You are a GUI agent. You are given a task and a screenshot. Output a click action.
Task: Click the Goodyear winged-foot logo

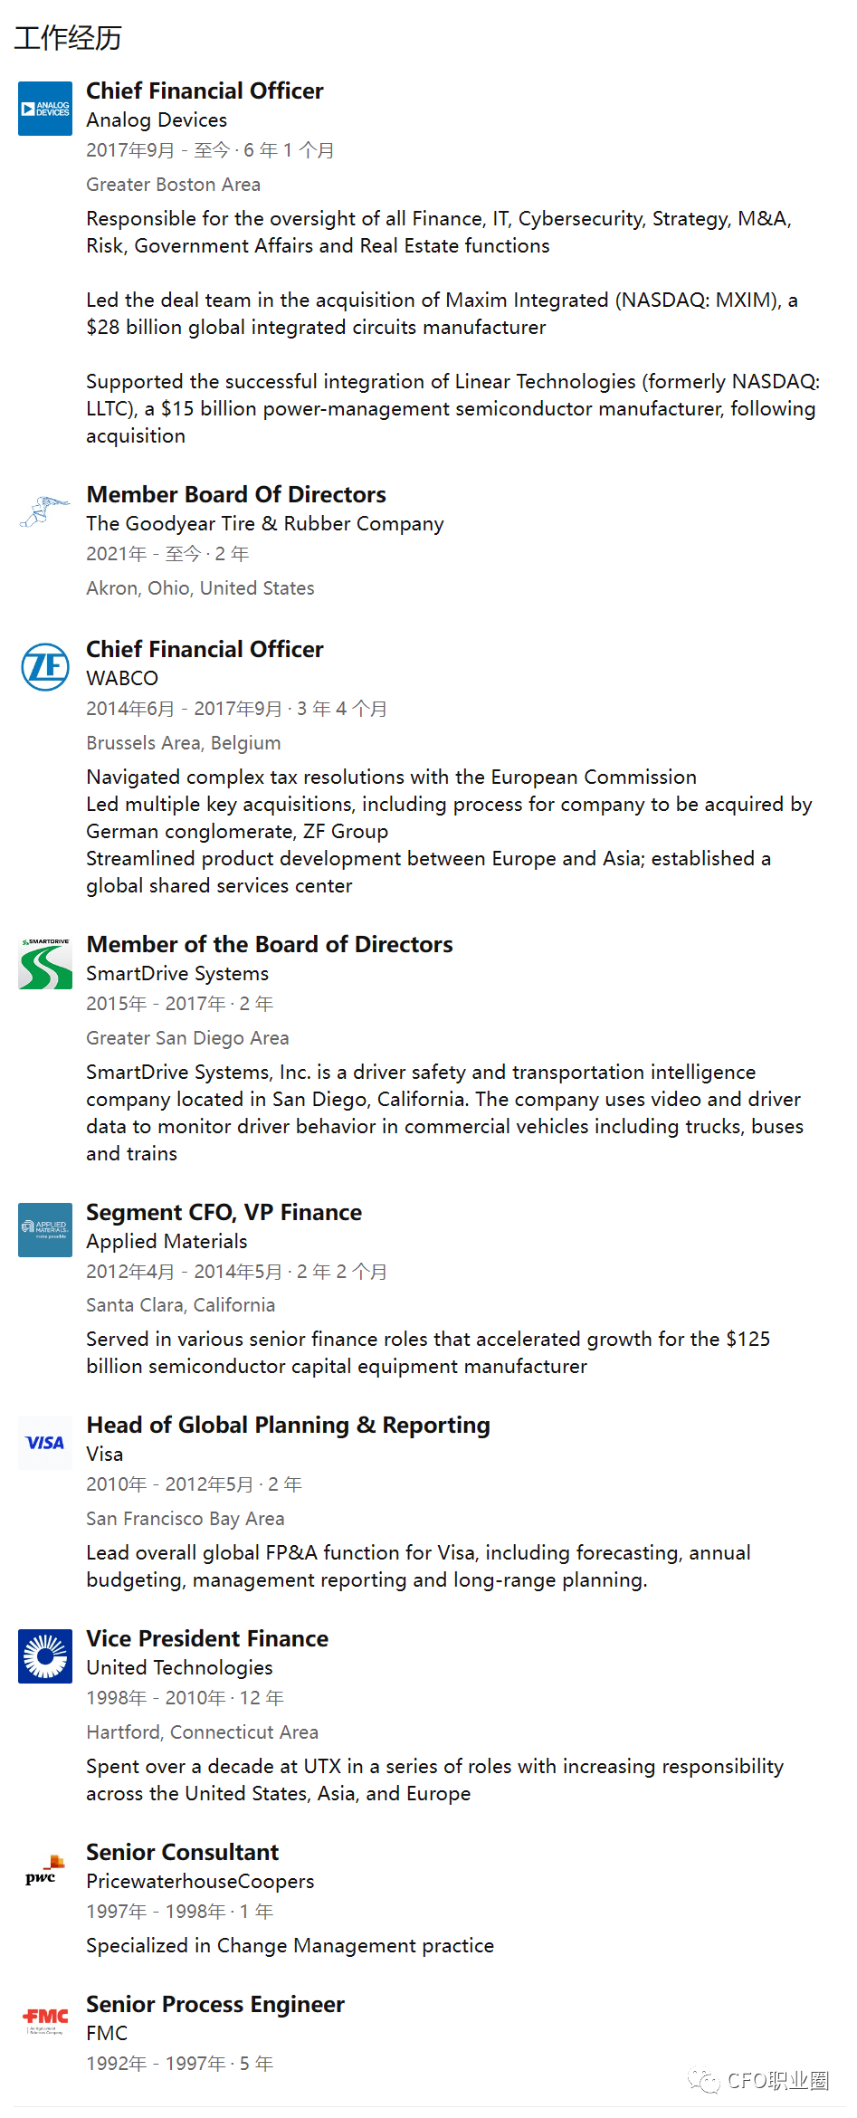click(45, 511)
